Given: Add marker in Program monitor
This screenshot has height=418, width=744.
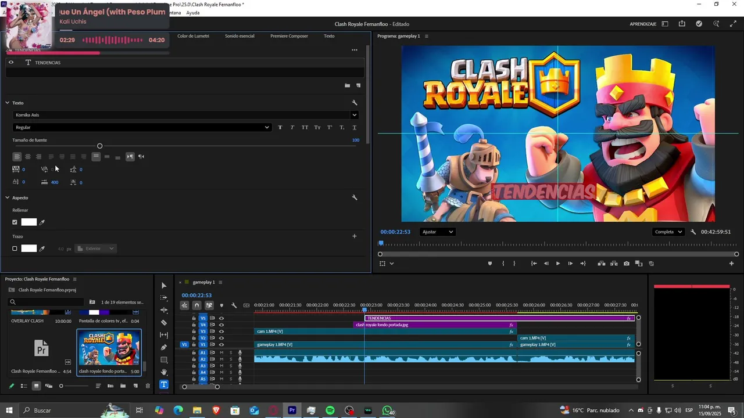Looking at the screenshot, I should (489, 264).
